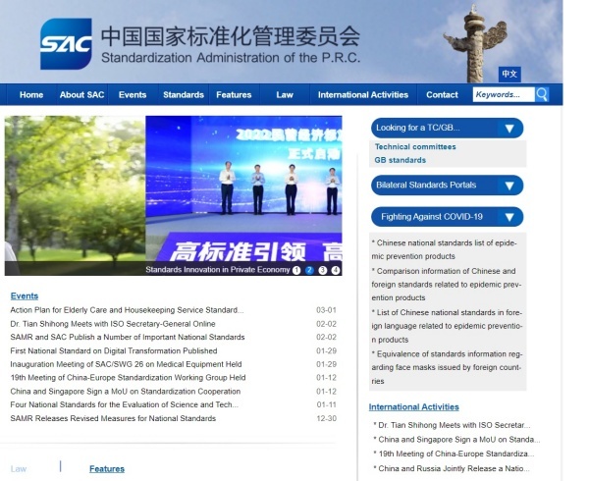Open International Activities in navigation bar
The image size is (589, 481).
[x=363, y=95]
